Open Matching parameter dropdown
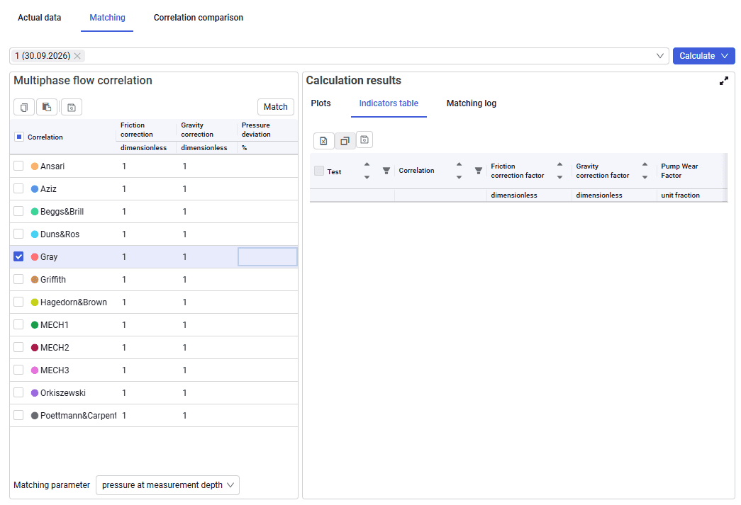This screenshot has height=505, width=741. (167, 485)
